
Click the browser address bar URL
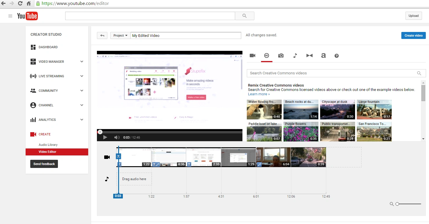pyautogui.click(x=75, y=3)
